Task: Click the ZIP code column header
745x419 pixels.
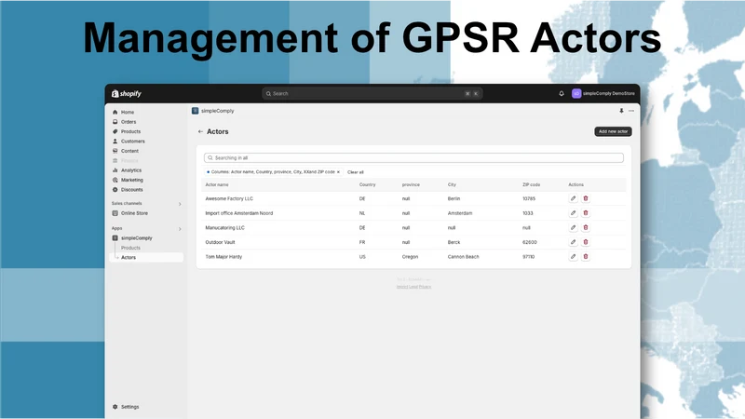Action: click(x=531, y=184)
